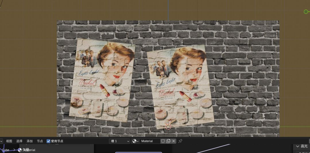Click the 3D cursor on the right poster
The width and height of the screenshot is (310, 153).
tap(168, 127)
